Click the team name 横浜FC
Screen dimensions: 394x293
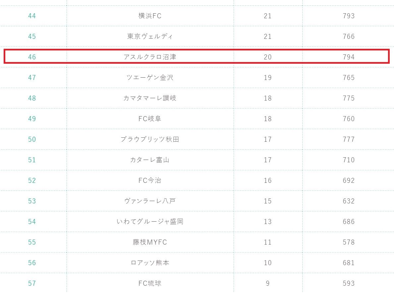pos(150,16)
